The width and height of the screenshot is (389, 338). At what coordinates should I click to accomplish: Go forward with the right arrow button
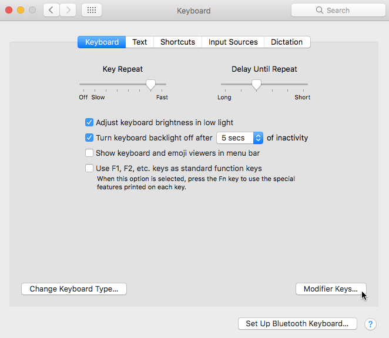(68, 10)
